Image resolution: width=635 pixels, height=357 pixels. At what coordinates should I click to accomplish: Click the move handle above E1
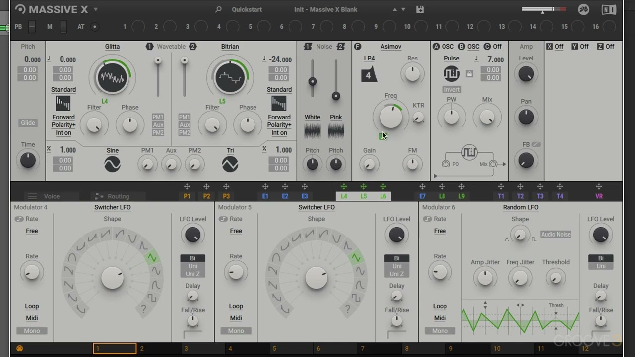tap(265, 187)
